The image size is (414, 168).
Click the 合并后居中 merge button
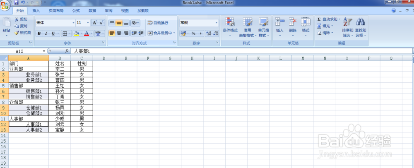pyautogui.click(x=159, y=33)
